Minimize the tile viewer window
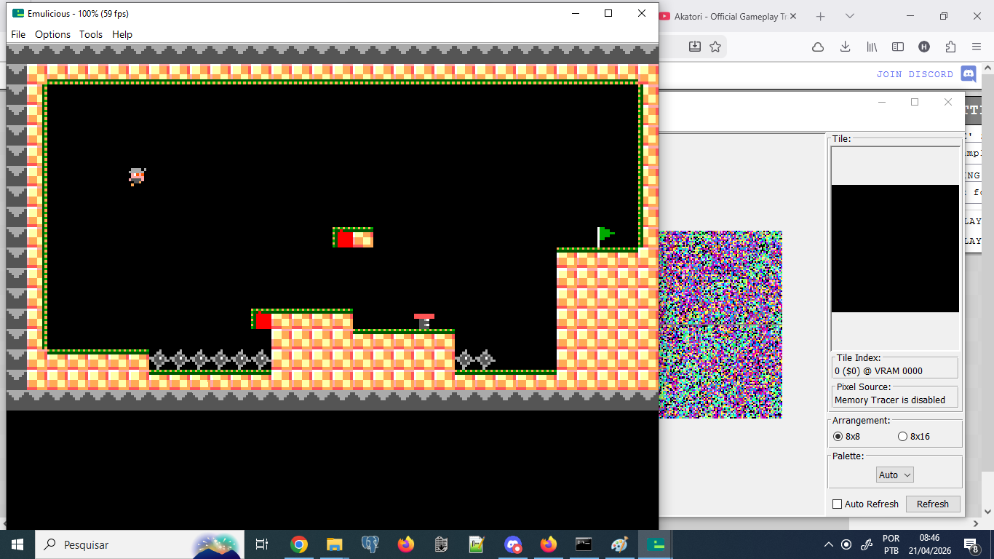Viewport: 994px width, 559px height. click(x=882, y=102)
